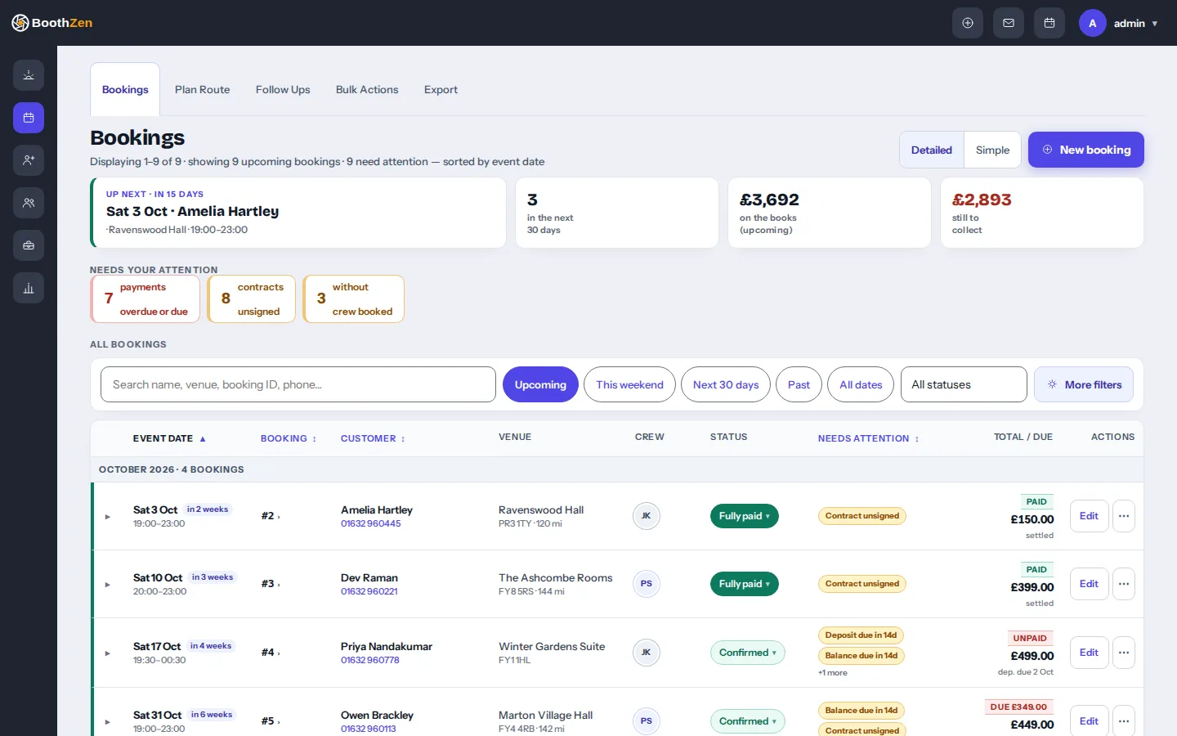The height and width of the screenshot is (736, 1177).
Task: Click the PS crew badge for Owen Brackley
Action: tap(647, 721)
